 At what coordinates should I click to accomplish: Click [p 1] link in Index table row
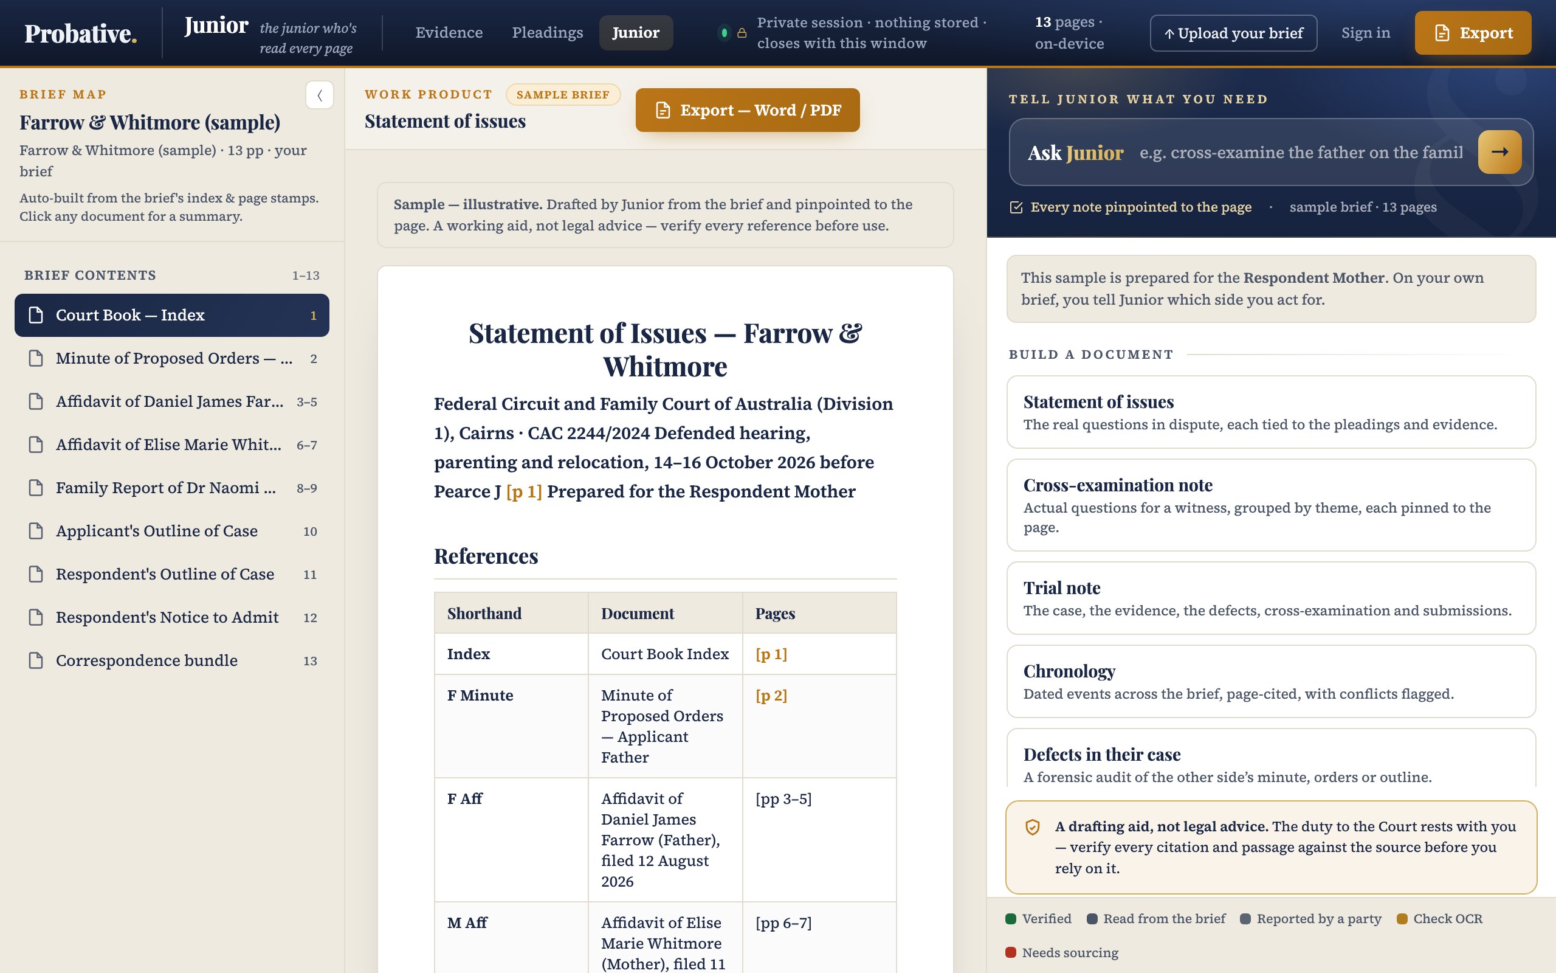(x=771, y=654)
